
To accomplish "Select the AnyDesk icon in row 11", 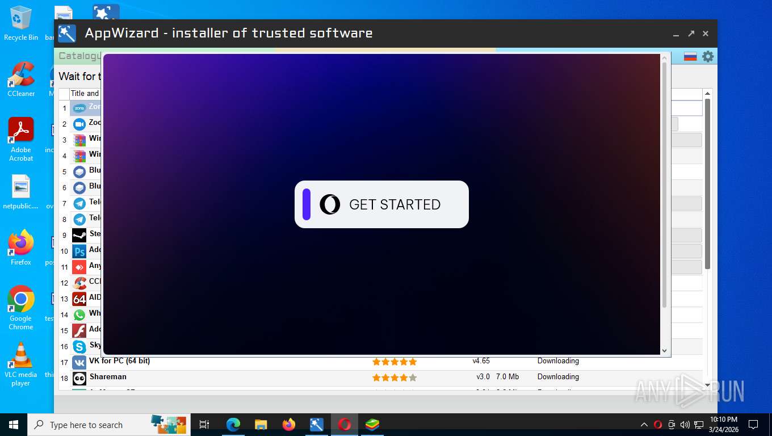I will click(x=79, y=267).
